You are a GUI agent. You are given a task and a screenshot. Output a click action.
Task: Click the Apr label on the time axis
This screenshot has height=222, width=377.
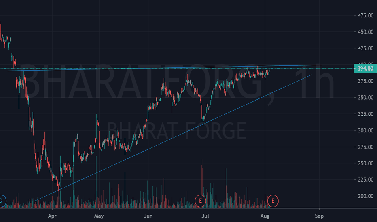52,216
